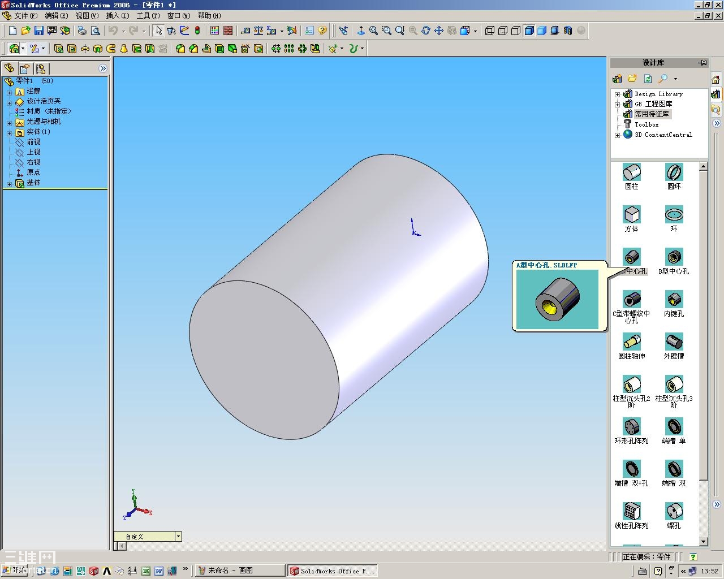The width and height of the screenshot is (724, 579).
Task: Open the 视图 menu
Action: pyautogui.click(x=87, y=15)
